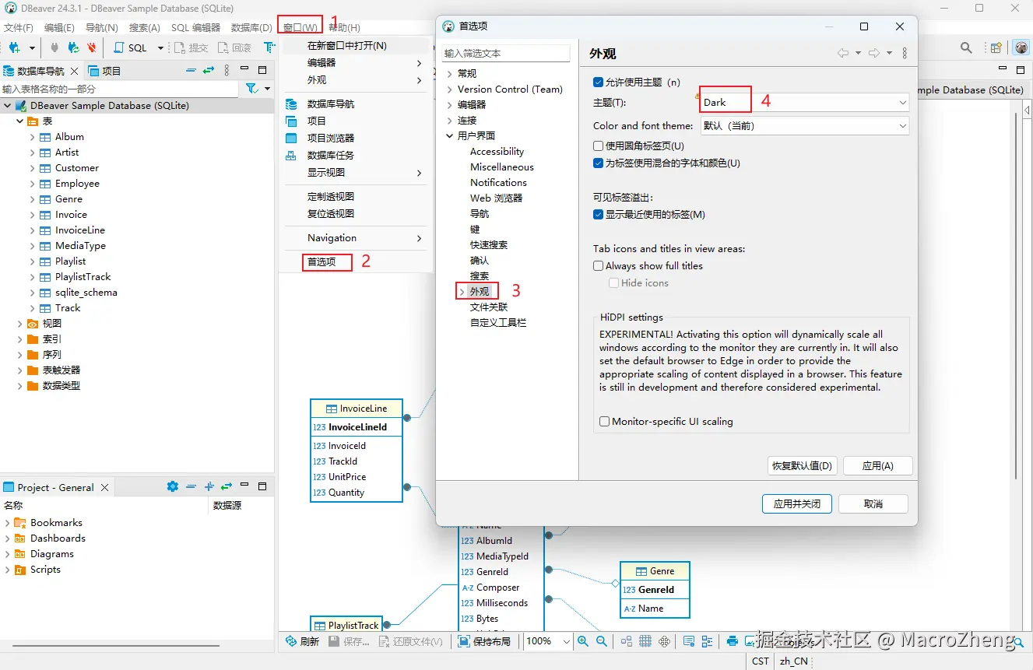Viewport: 1033px width, 670px height.
Task: Click the 输入筛选文本 filter field
Action: pos(507,53)
